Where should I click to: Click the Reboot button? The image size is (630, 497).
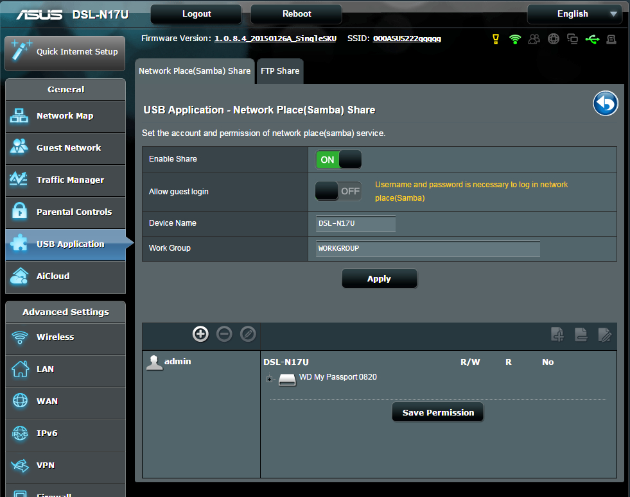pos(297,14)
